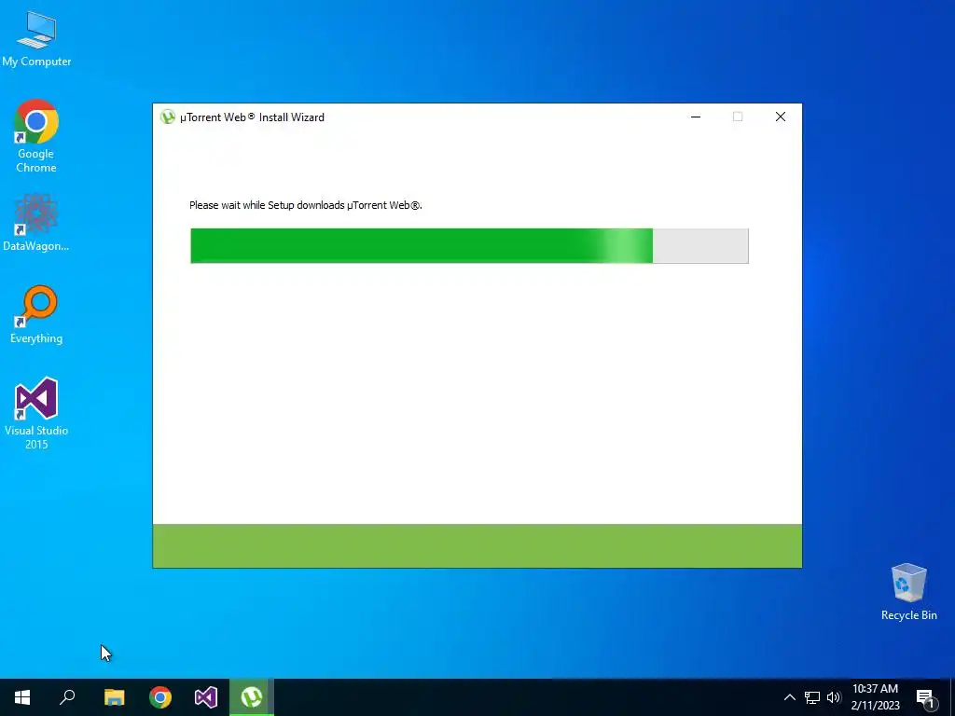This screenshot has width=955, height=716.
Task: Click the µTorrent Web Install Wizard title
Action: coord(252,117)
